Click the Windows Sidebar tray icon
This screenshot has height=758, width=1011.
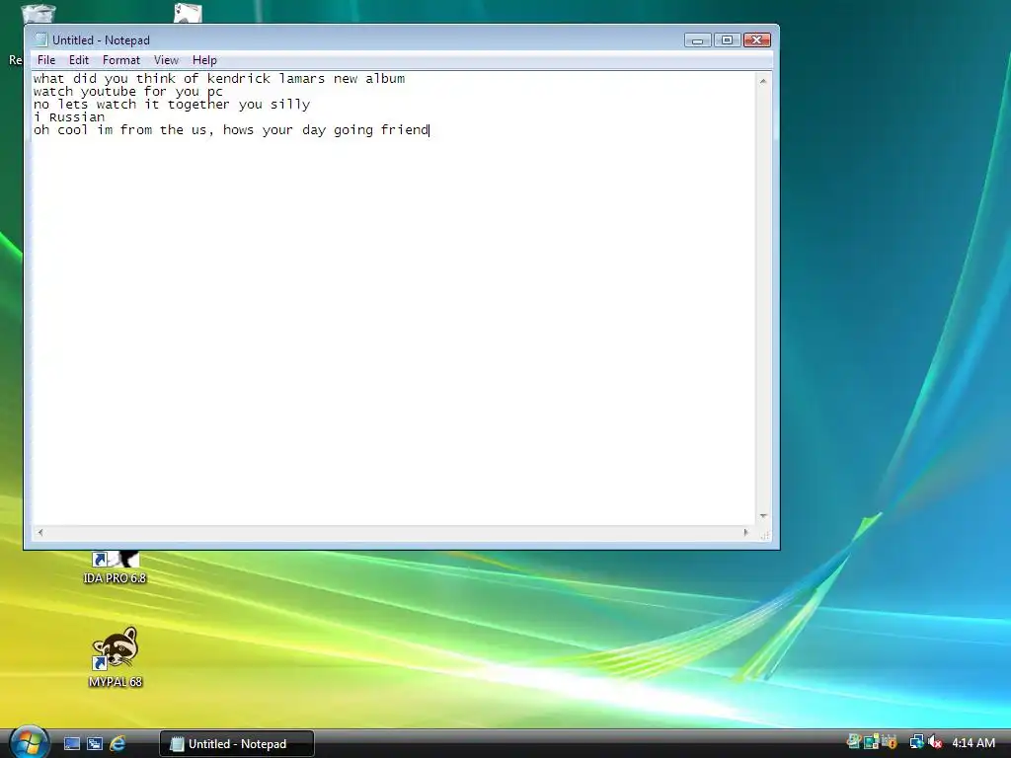[871, 742]
